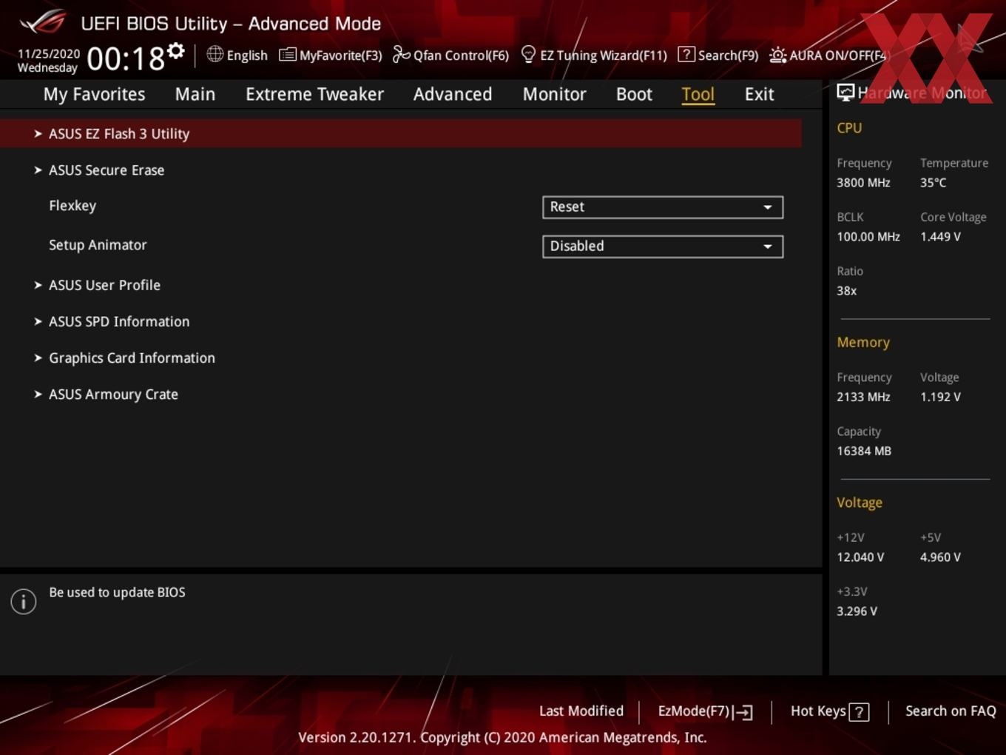Click Hot Keys label
Image resolution: width=1006 pixels, height=755 pixels.
coord(818,711)
